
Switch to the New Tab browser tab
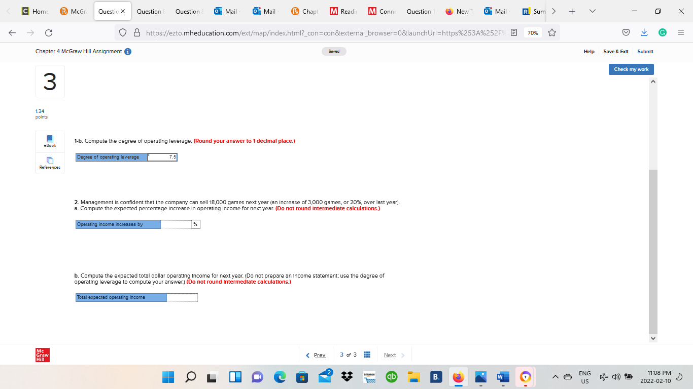[459, 11]
